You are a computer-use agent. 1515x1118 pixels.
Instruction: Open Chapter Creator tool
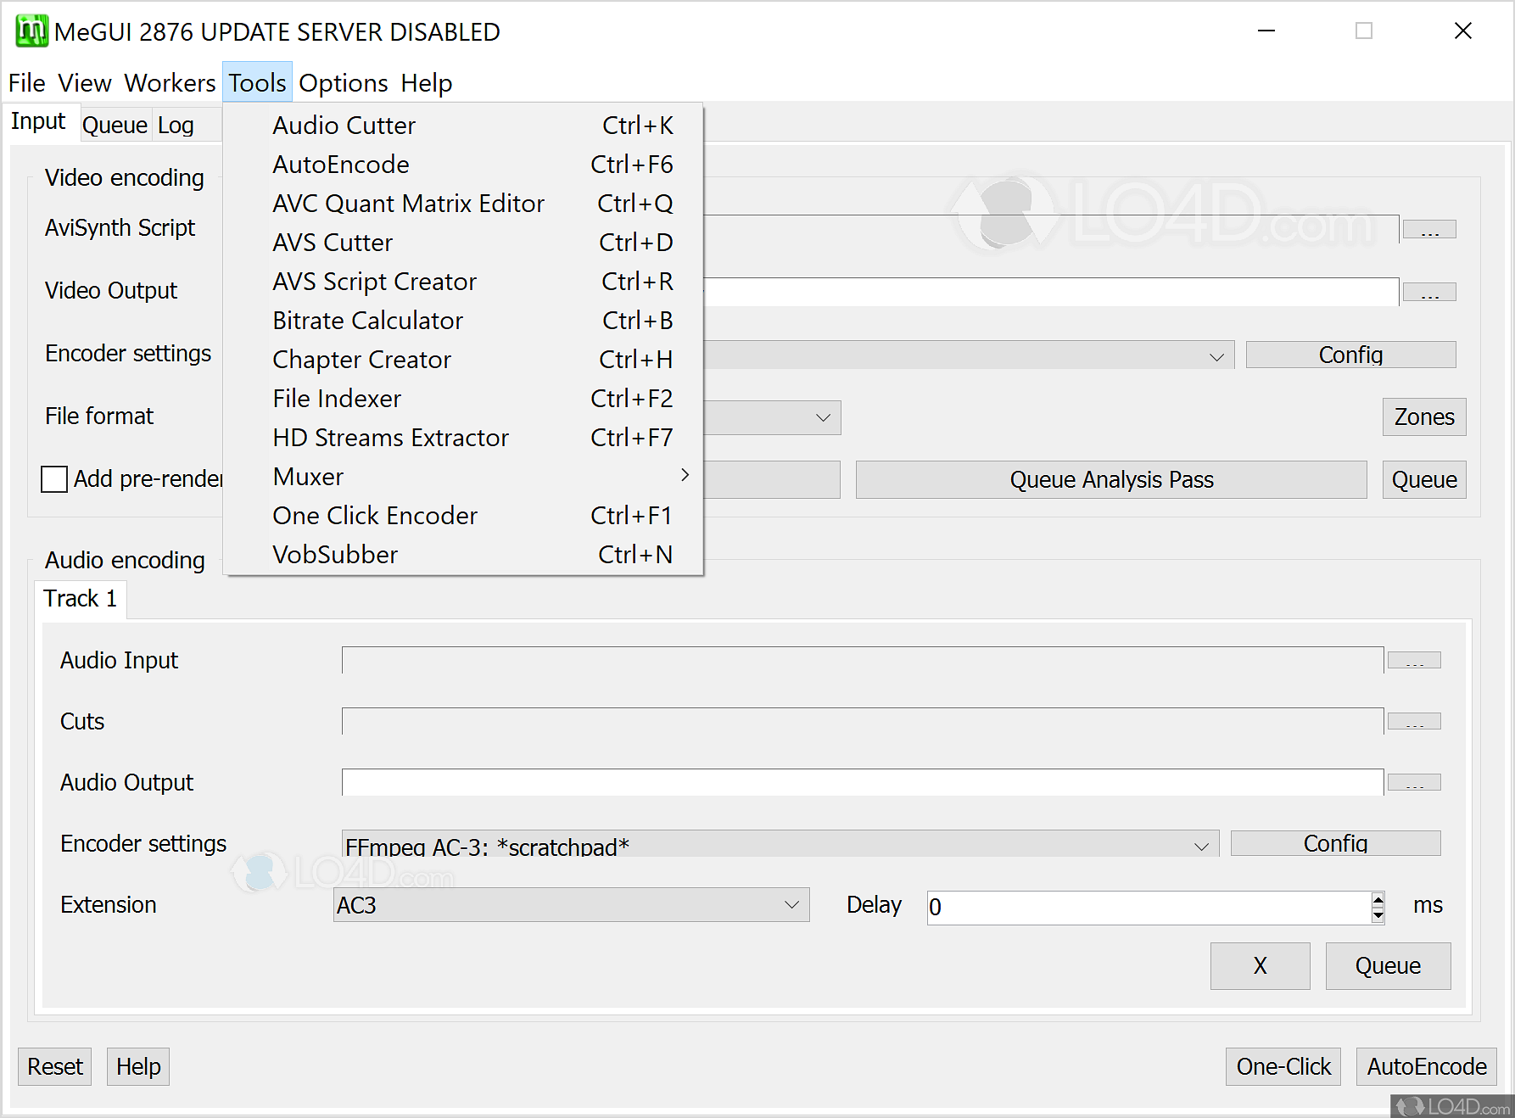point(361,359)
